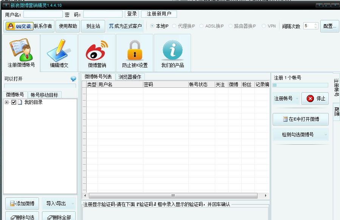The height and width of the screenshot is (220, 340).
Task: Switch to the 浏览器操作 tab
Action: 130,77
